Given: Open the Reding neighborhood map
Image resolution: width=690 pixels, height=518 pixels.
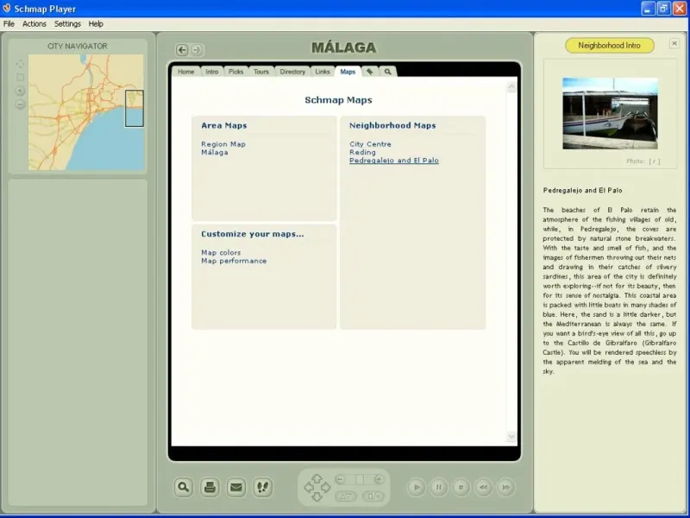Looking at the screenshot, I should pyautogui.click(x=362, y=153).
